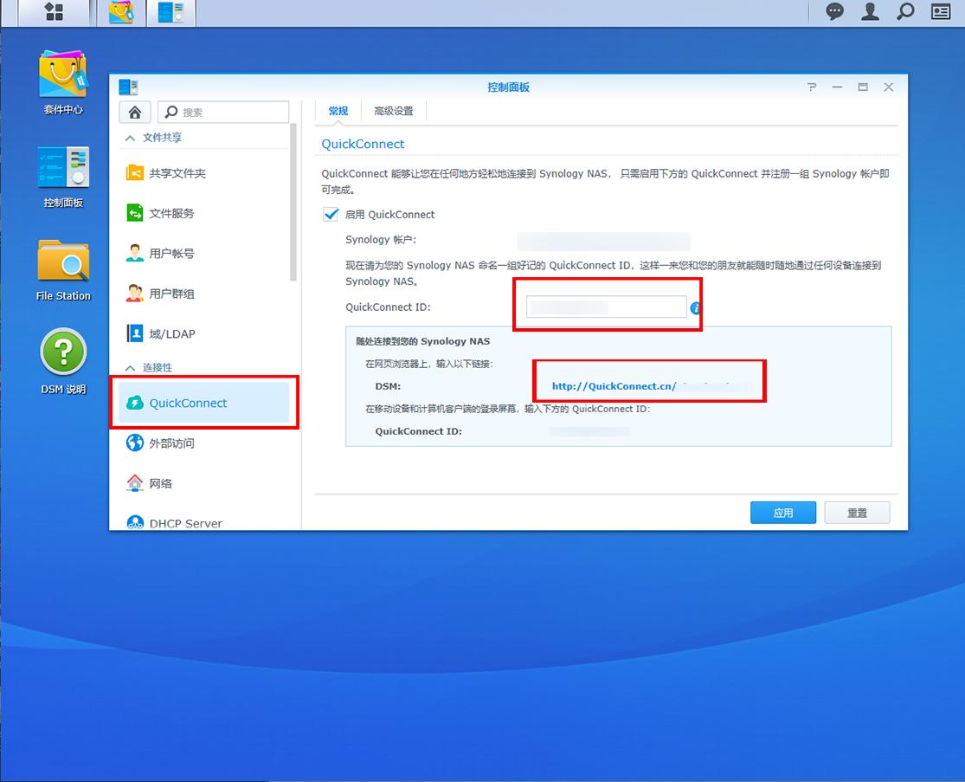Select the 常规 tab
Screen dimensions: 965x782
[x=338, y=110]
